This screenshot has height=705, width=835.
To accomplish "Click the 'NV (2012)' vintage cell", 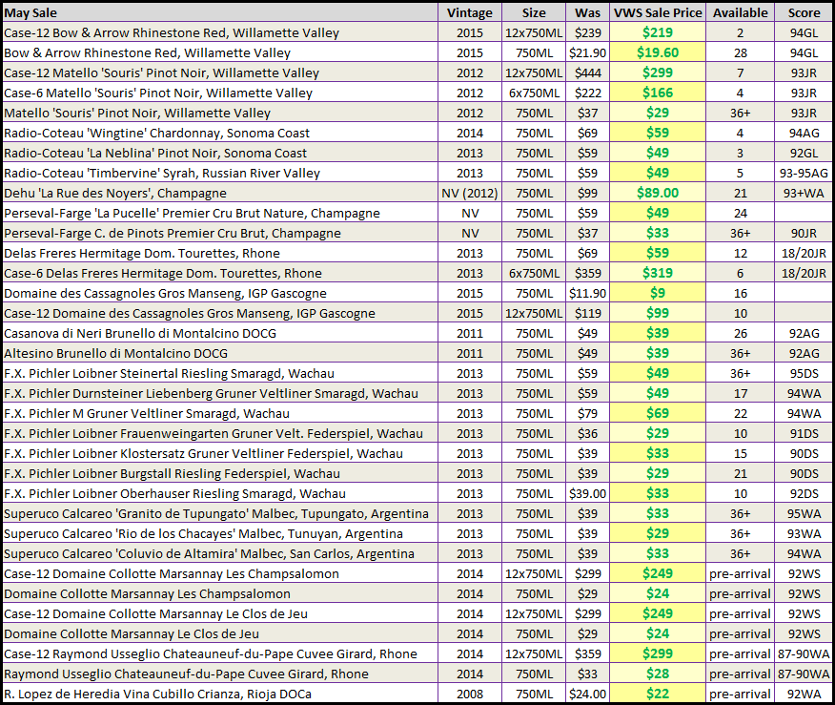I will pyautogui.click(x=470, y=193).
